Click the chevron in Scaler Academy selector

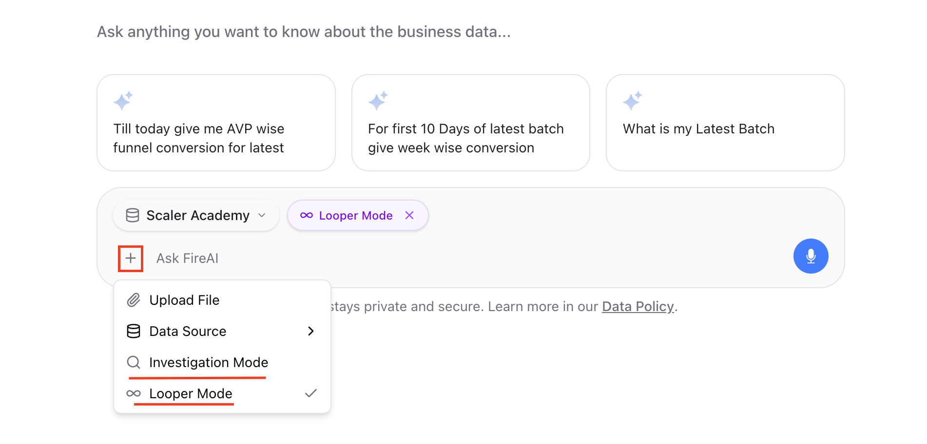tap(262, 215)
